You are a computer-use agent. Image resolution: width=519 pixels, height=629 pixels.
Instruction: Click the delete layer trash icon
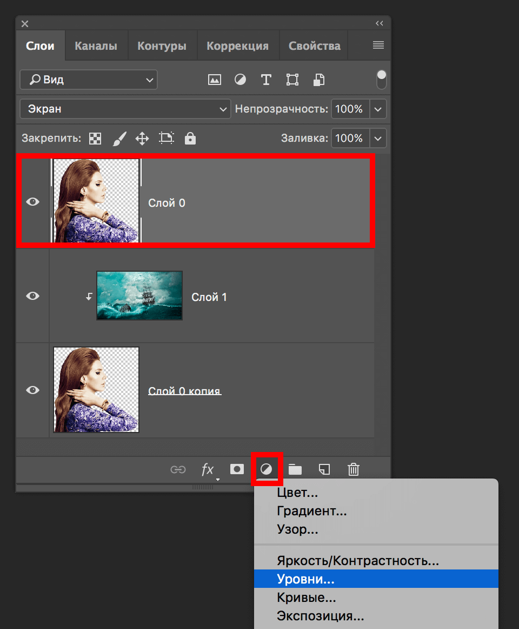coord(353,469)
